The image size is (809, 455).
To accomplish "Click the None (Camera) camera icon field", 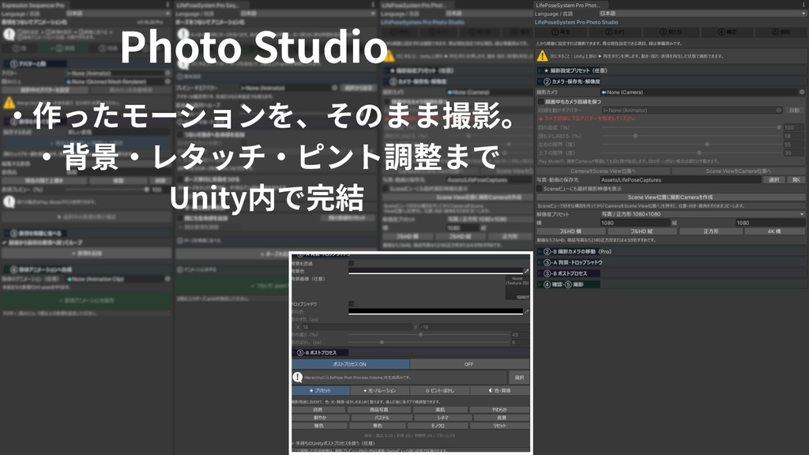I will [700, 92].
